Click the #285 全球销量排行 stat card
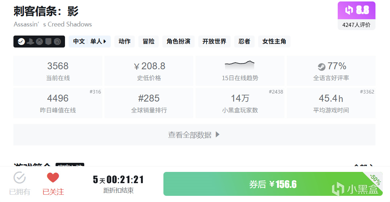390x202 pixels. 149,103
